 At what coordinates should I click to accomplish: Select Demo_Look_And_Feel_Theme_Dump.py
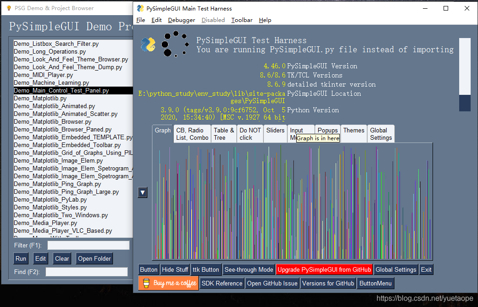[x=73, y=67]
